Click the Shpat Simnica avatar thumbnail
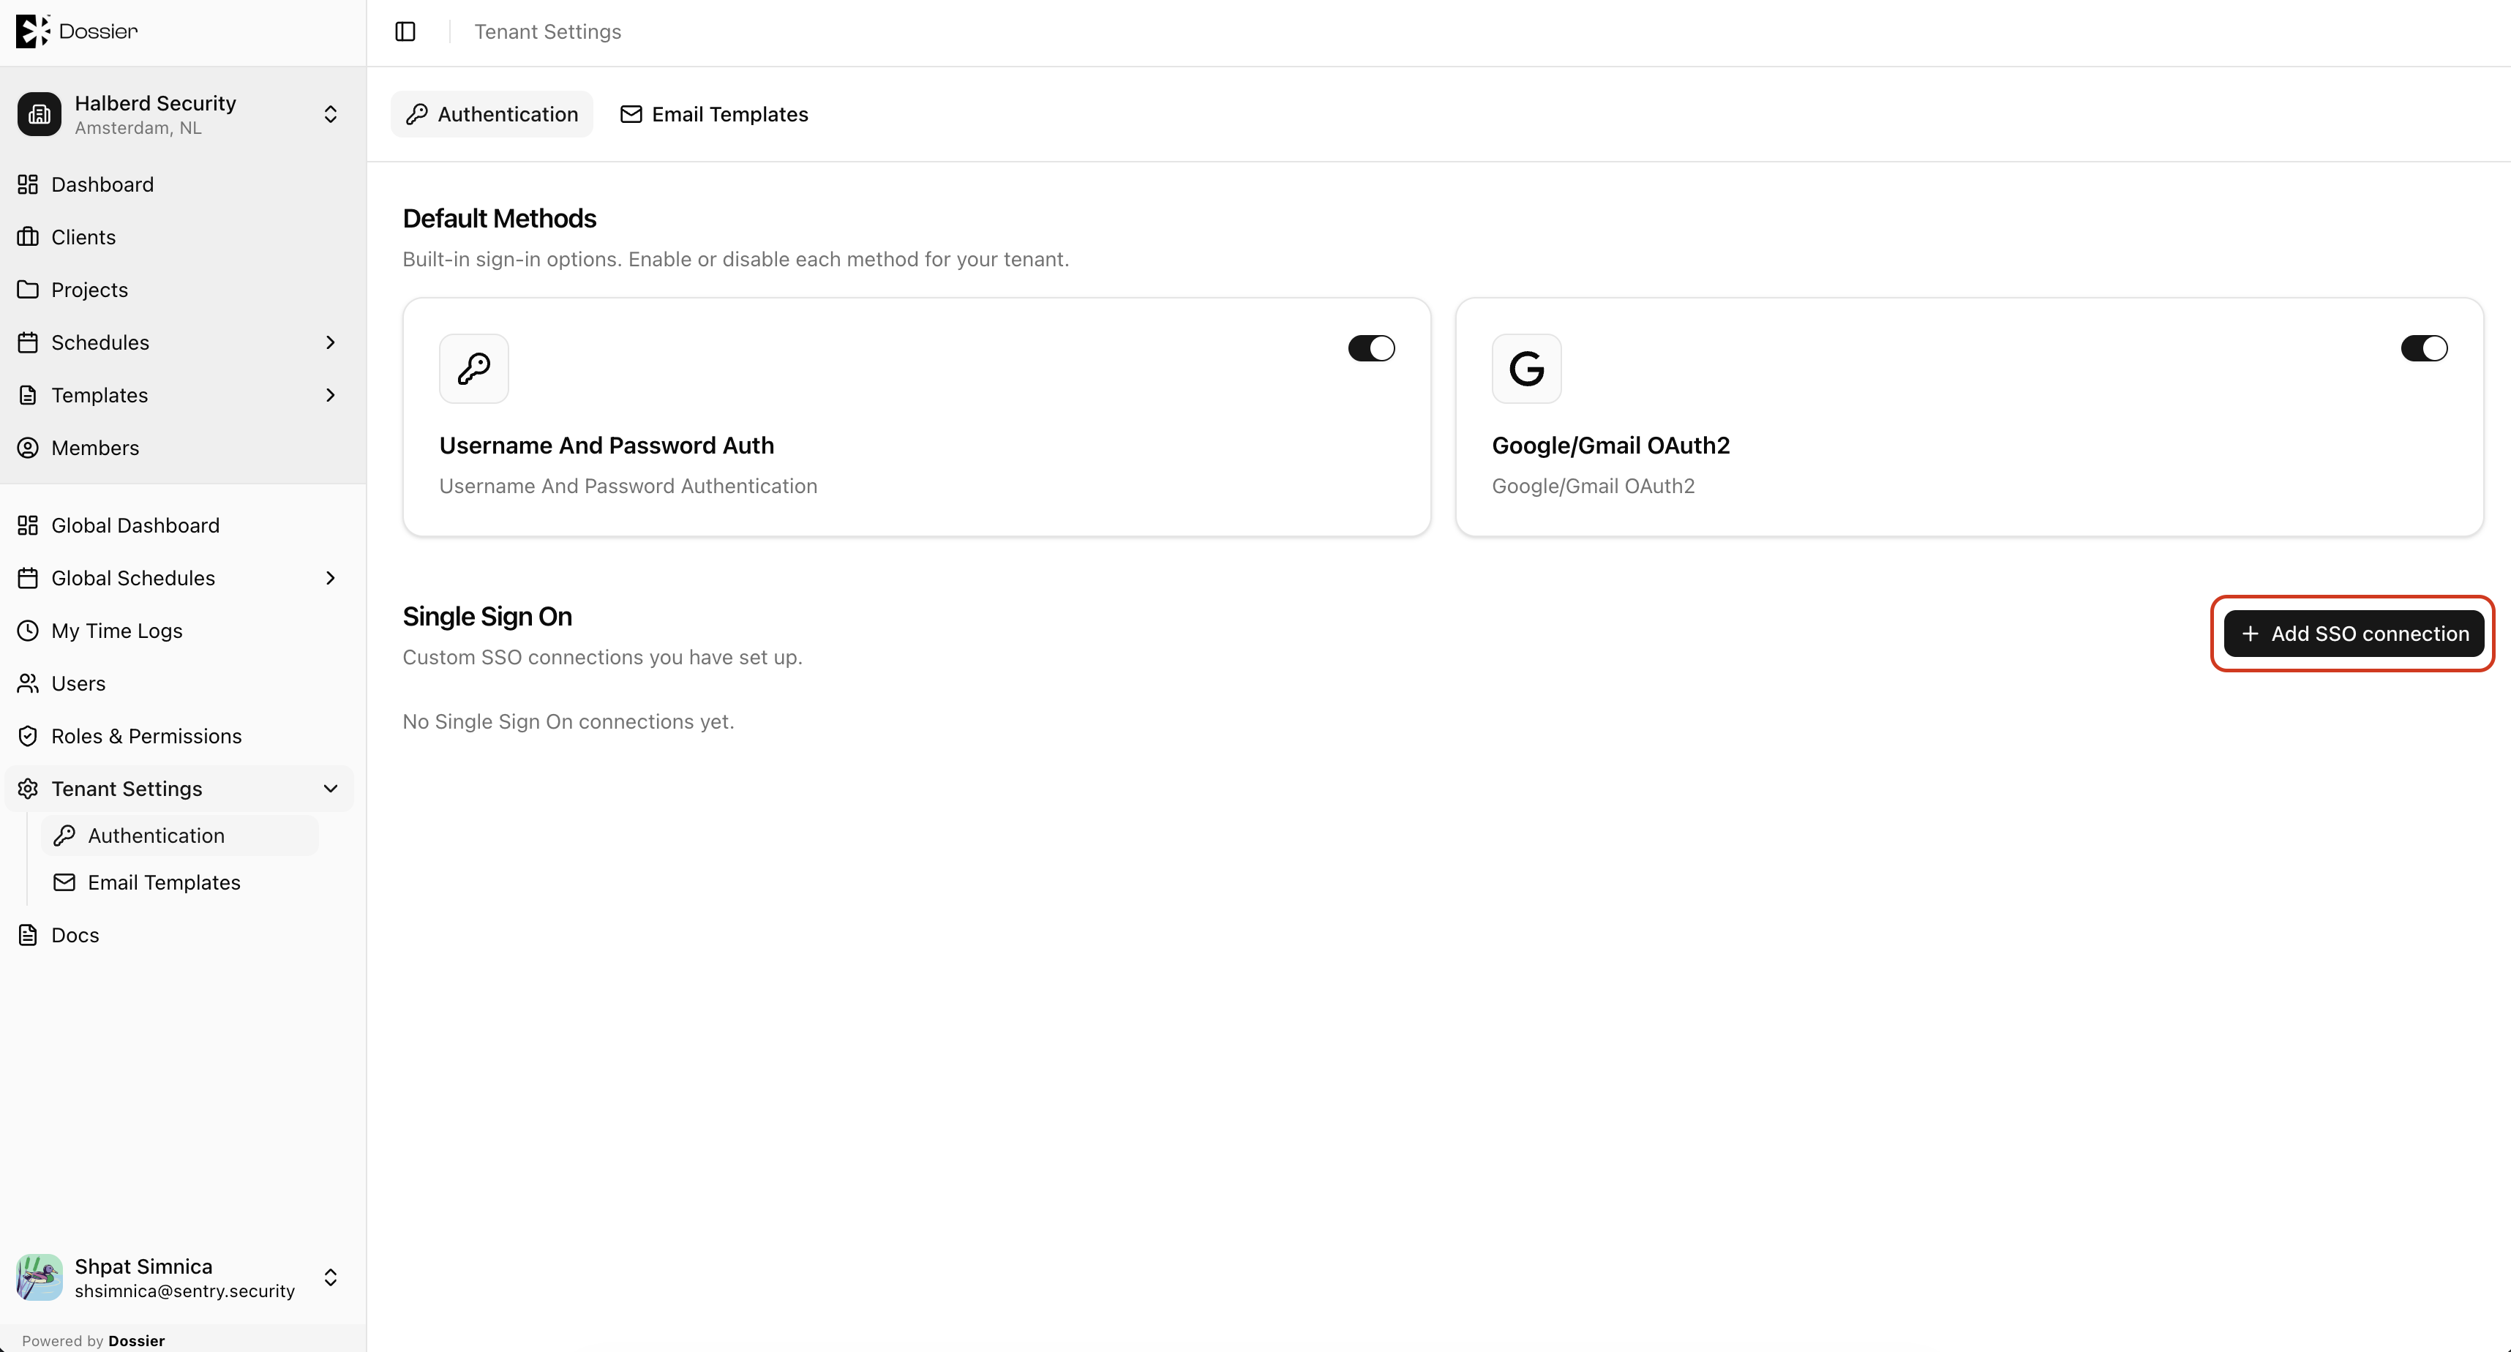Viewport: 2511px width, 1352px height. [x=39, y=1278]
